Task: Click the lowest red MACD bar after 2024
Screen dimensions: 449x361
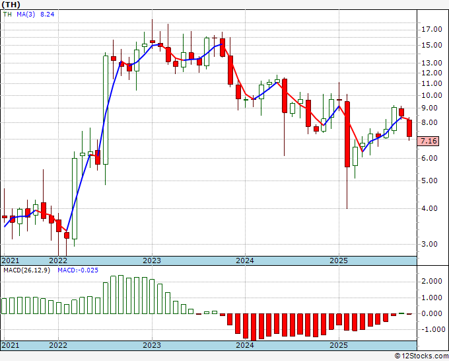Action: click(x=254, y=327)
